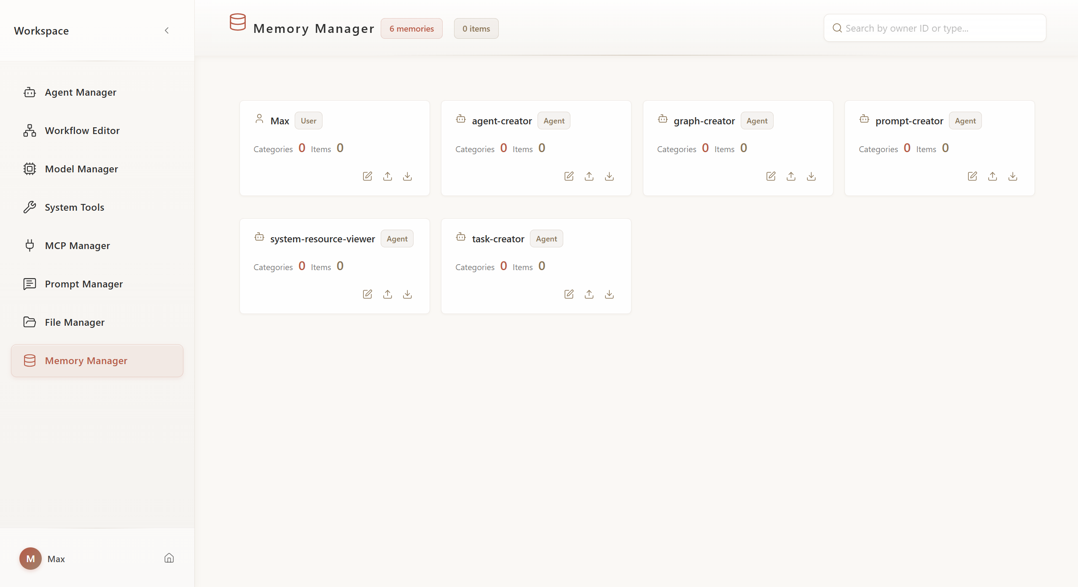The image size is (1078, 587).
Task: Click the download icon on system-resource-viewer card
Action: [407, 294]
